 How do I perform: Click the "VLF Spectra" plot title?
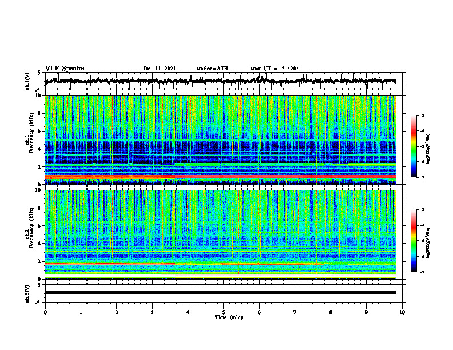click(x=65, y=69)
